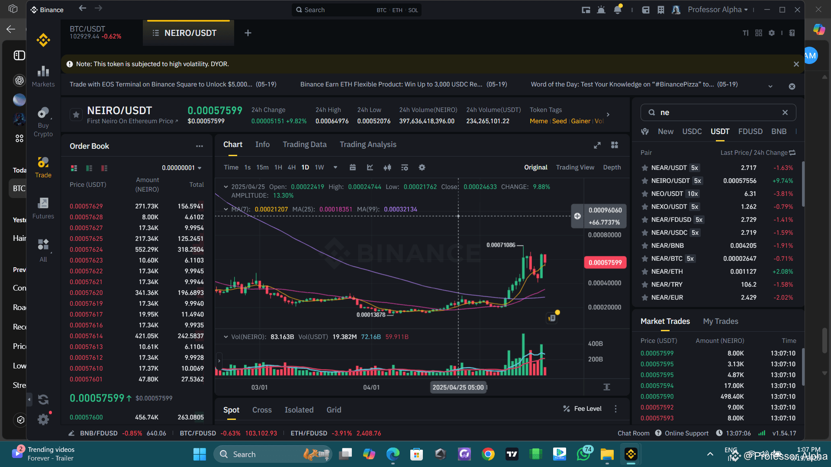This screenshot has height=467, width=831.
Task: Open the notifications bell
Action: pyautogui.click(x=618, y=10)
